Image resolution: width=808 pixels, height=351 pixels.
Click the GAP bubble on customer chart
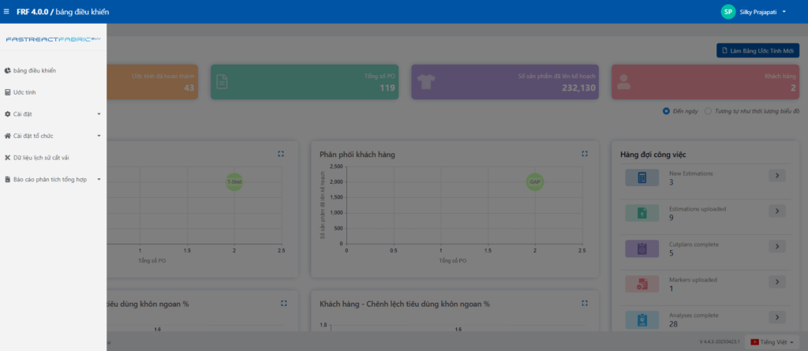point(535,181)
